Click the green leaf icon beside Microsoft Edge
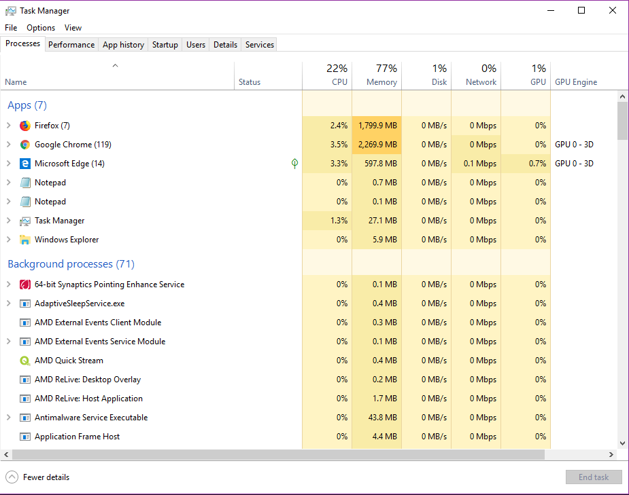The height and width of the screenshot is (495, 629). click(x=294, y=164)
